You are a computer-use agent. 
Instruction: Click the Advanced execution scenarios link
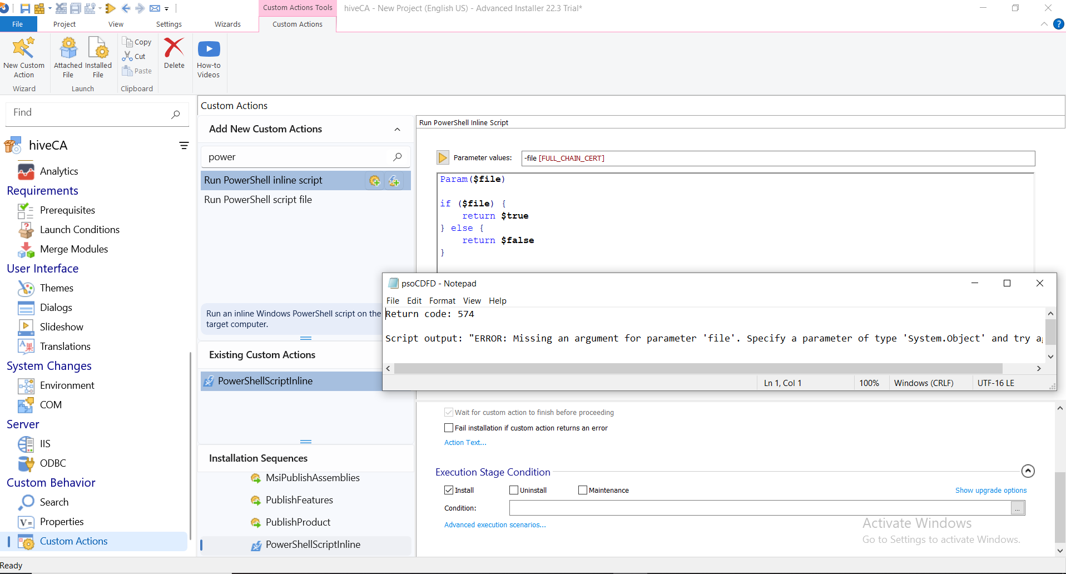tap(494, 524)
